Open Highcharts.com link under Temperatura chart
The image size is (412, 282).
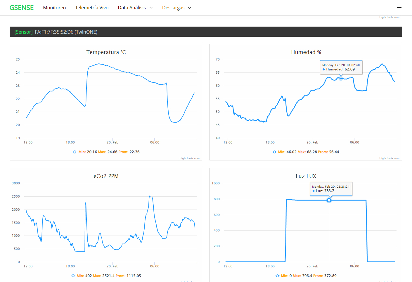189,158
